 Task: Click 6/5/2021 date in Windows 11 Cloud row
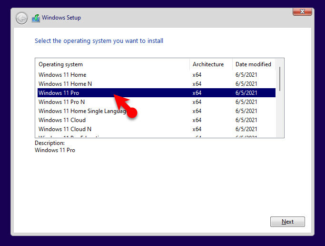pyautogui.click(x=246, y=120)
